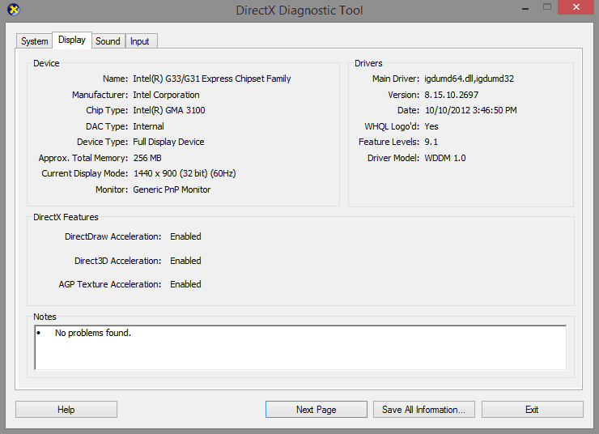Click manufacturer value 'Intel Corporation'

(x=166, y=95)
